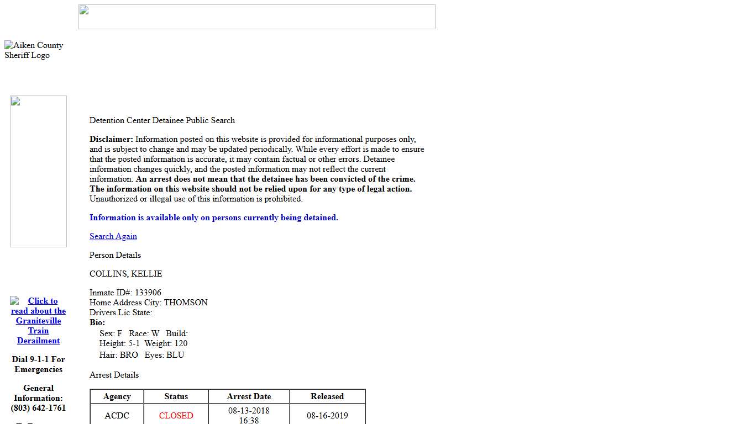The width and height of the screenshot is (755, 424).
Task: Open the Search Again link
Action: (x=113, y=236)
